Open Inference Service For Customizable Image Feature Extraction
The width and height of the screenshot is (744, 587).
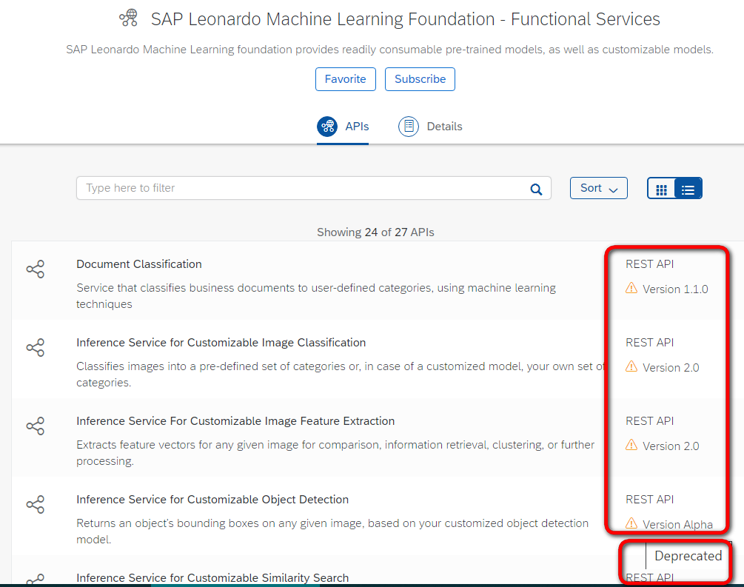235,421
